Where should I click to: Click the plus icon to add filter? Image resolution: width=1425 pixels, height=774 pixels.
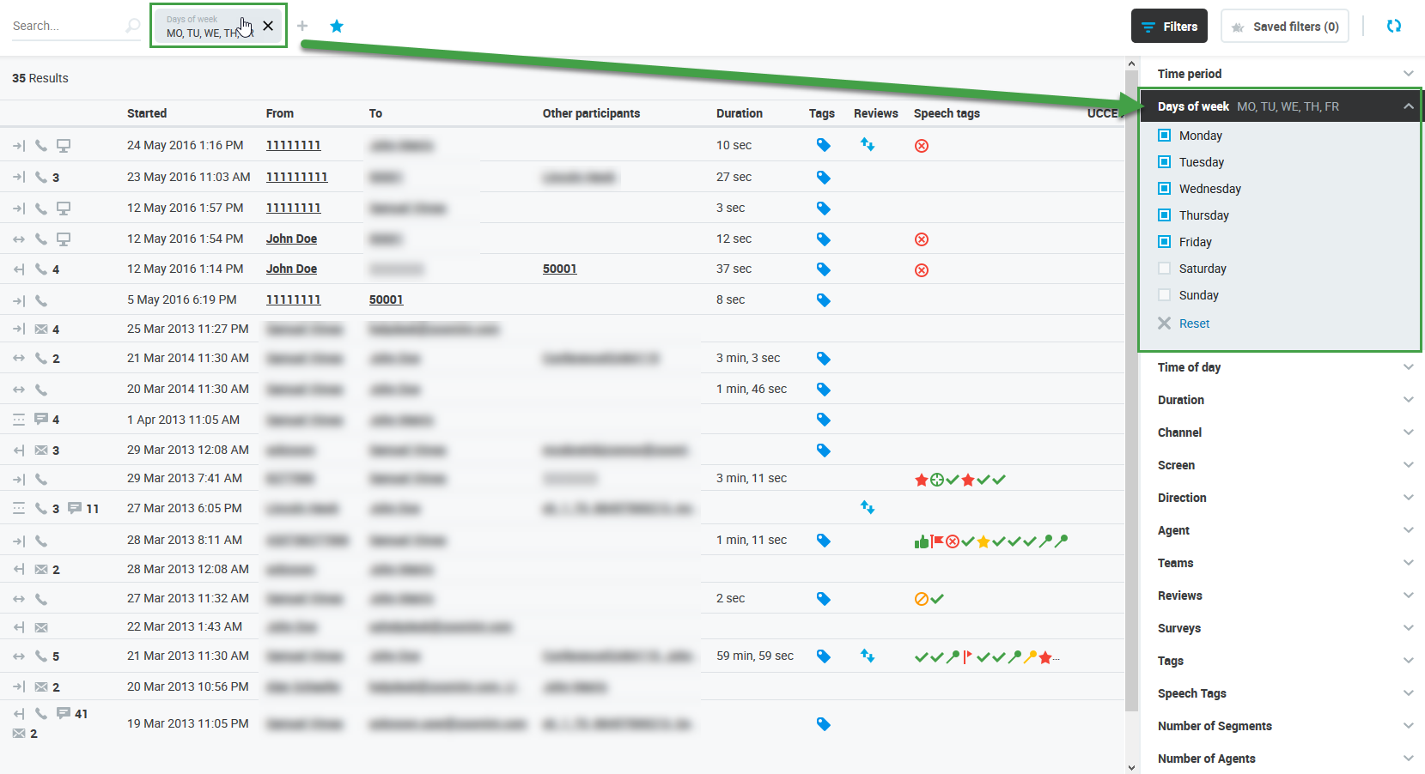302,26
